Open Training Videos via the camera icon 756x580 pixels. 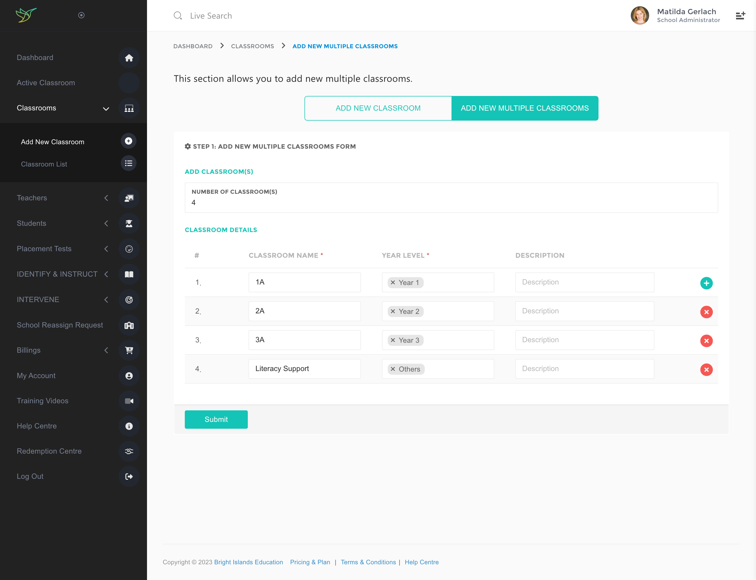[x=129, y=401]
